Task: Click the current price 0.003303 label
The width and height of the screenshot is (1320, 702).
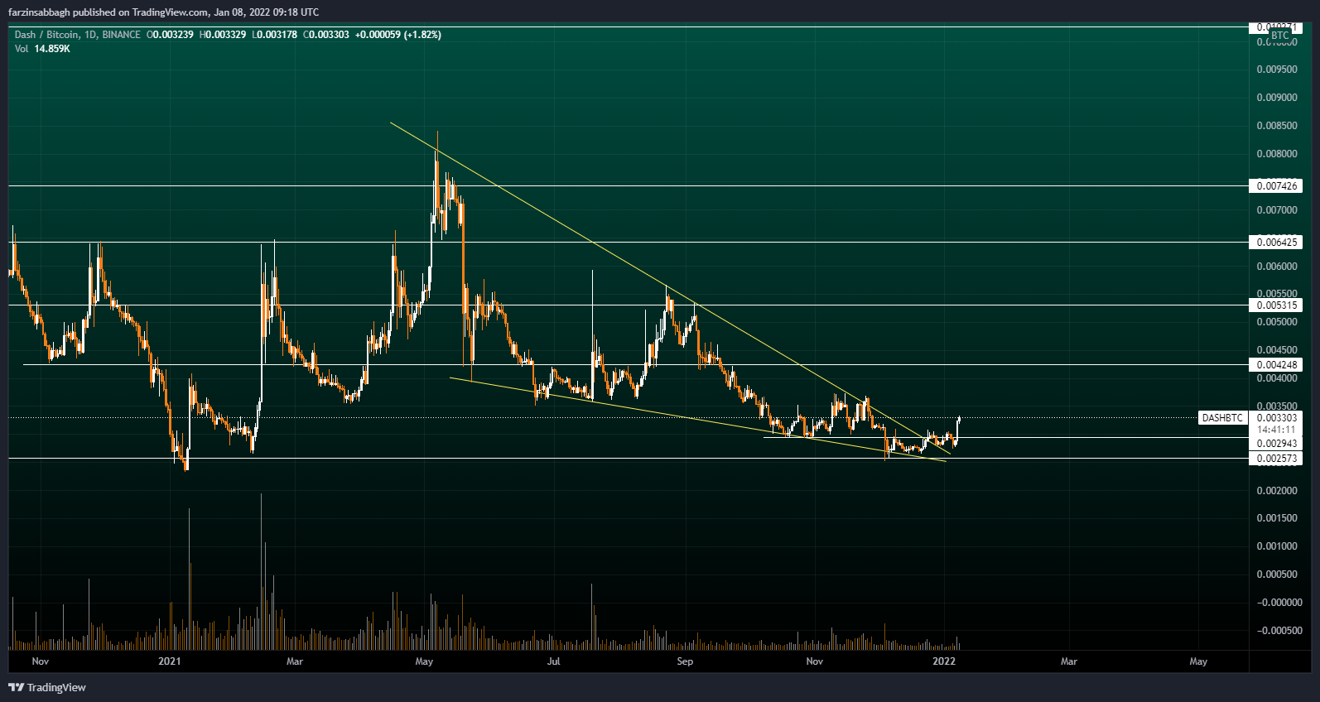Action: click(x=1276, y=418)
